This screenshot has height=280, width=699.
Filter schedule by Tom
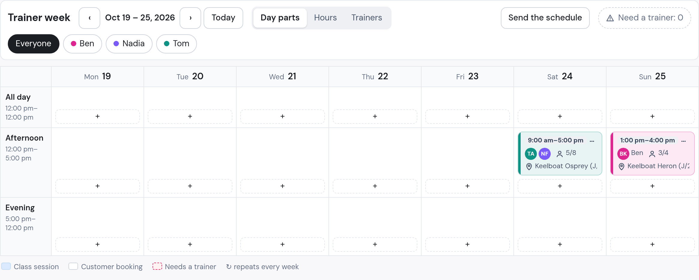point(177,44)
